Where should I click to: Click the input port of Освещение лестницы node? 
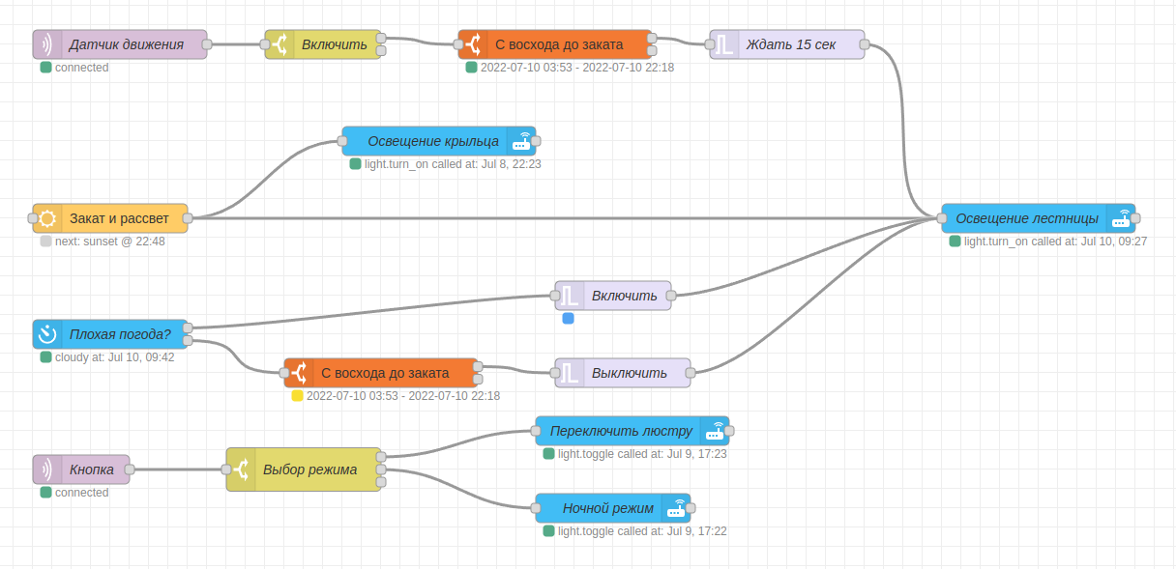pos(942,218)
